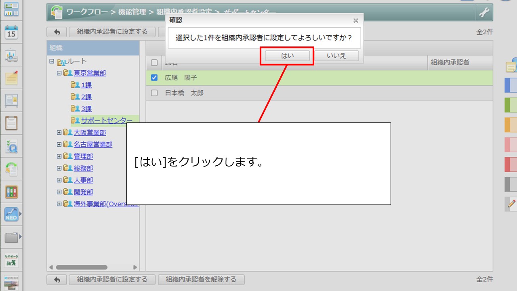This screenshot has width=517, height=291.
Task: Click the workflow logo in the header bar
Action: [57, 12]
